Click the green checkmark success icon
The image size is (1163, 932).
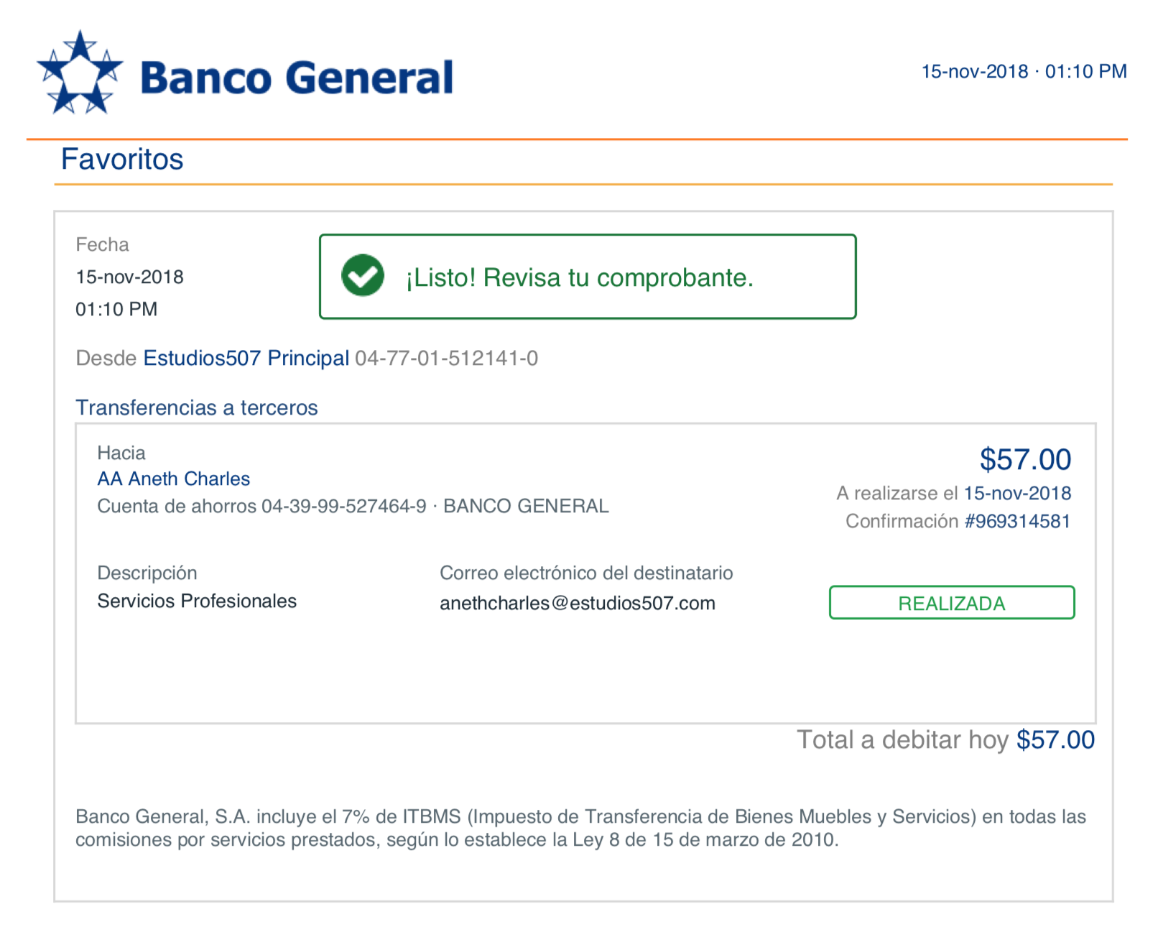tap(363, 275)
